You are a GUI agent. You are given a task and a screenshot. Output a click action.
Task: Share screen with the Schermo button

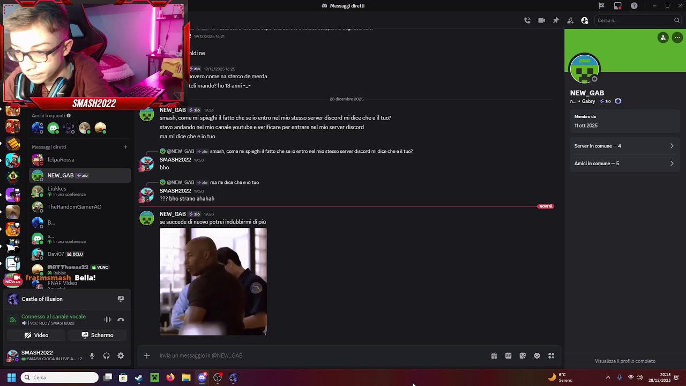[97, 335]
